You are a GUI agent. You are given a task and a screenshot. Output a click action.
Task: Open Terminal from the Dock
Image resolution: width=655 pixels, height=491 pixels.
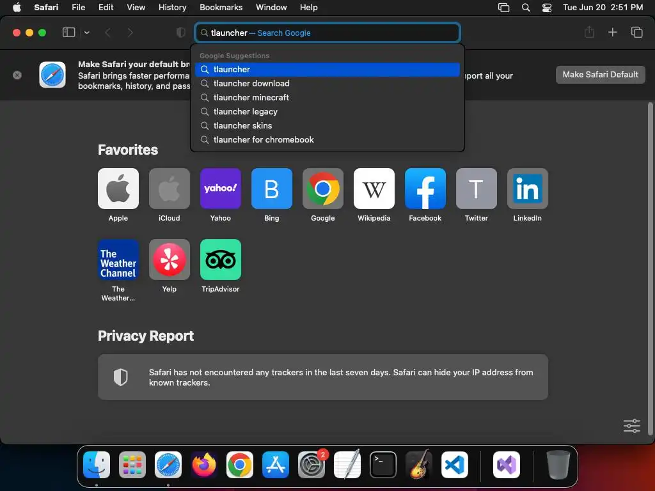pyautogui.click(x=383, y=465)
